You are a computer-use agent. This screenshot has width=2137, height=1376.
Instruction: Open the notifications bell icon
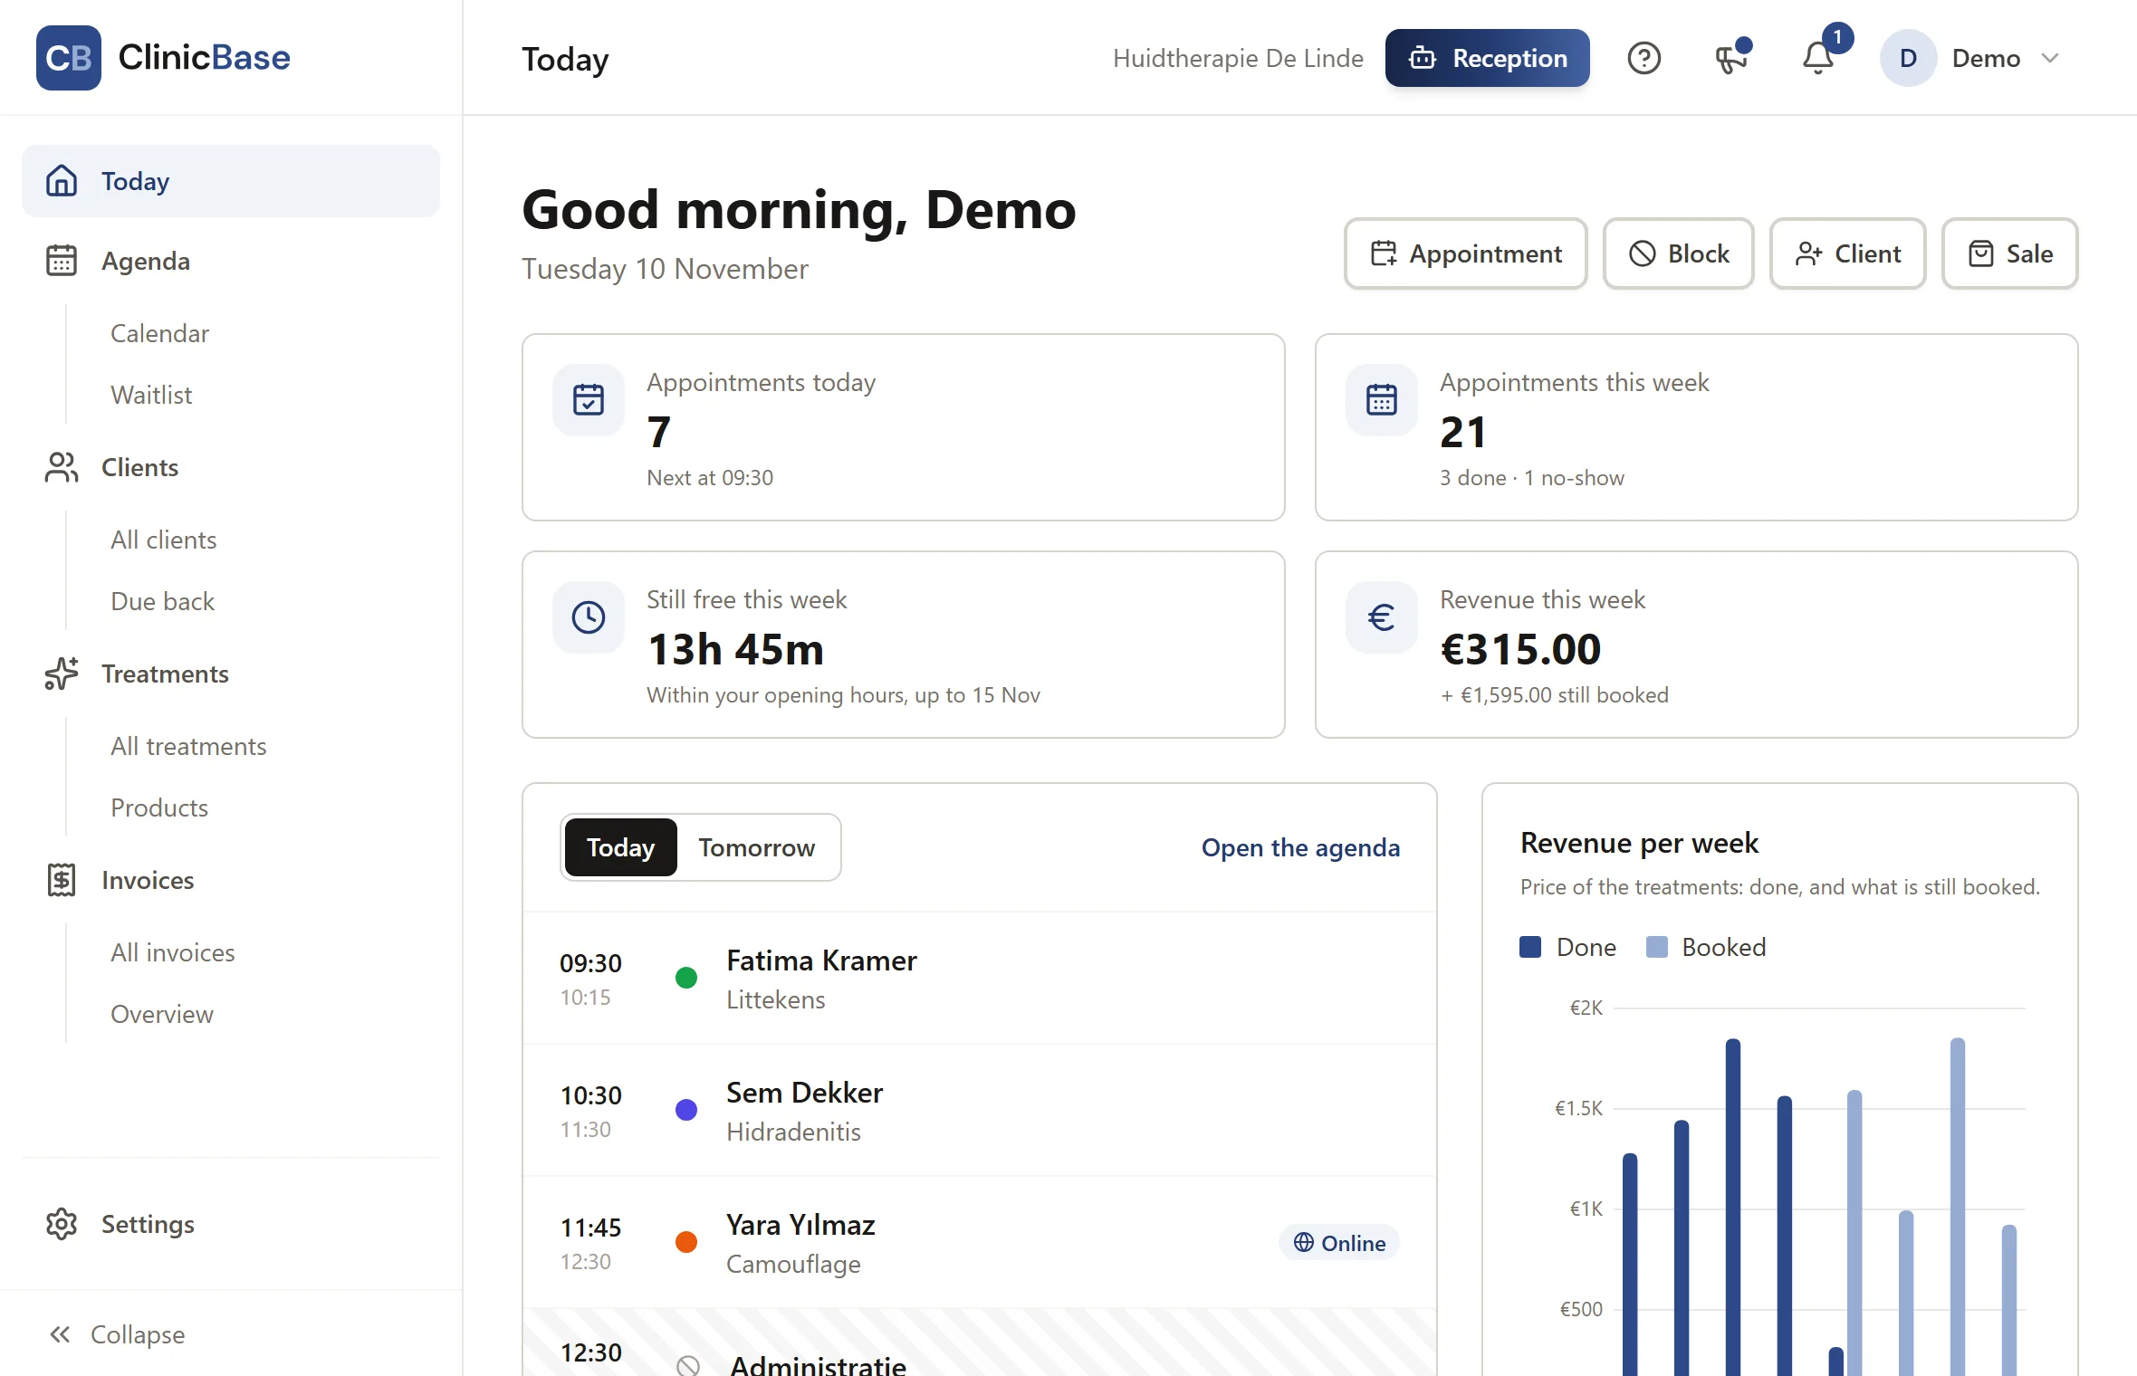(1818, 58)
